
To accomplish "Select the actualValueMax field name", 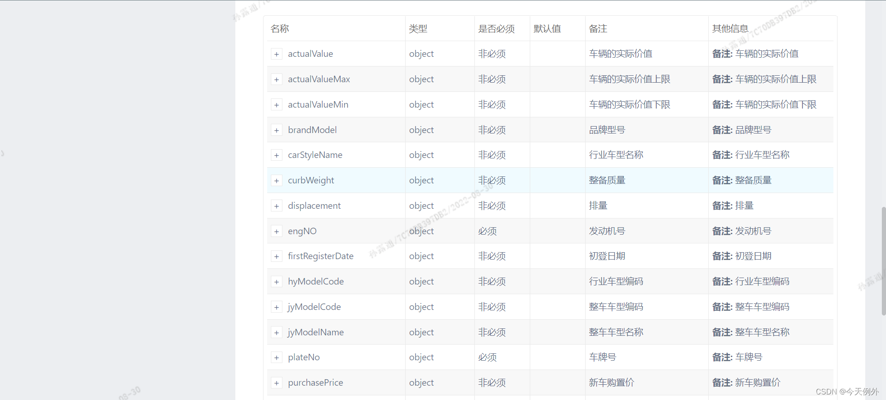I will (319, 79).
